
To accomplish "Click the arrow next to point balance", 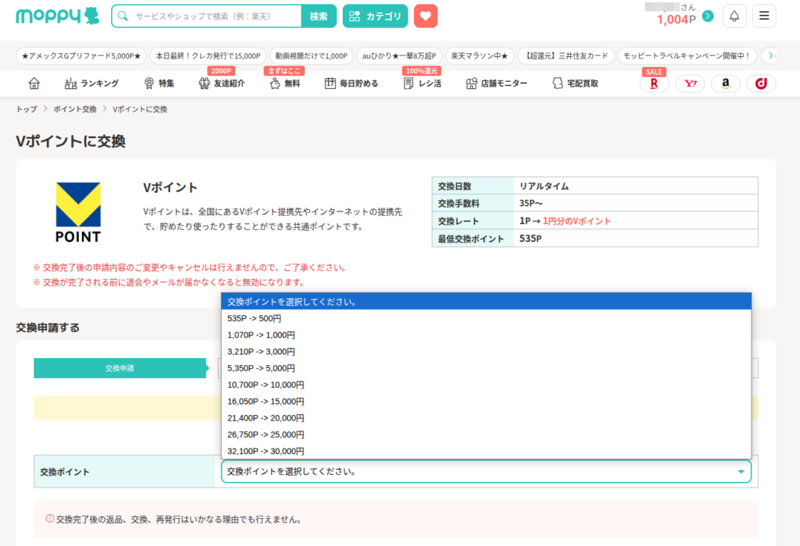I will [x=708, y=16].
